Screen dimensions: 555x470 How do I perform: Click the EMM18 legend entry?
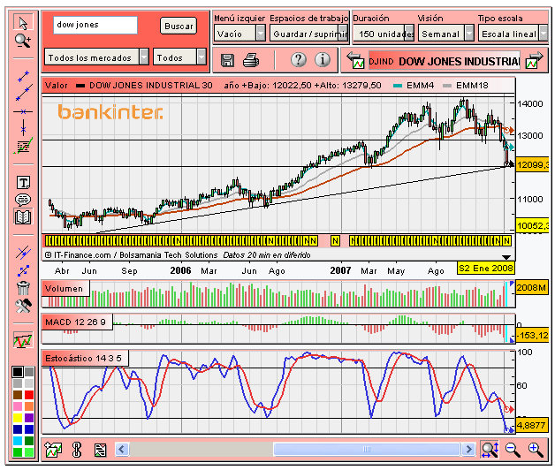pyautogui.click(x=466, y=86)
